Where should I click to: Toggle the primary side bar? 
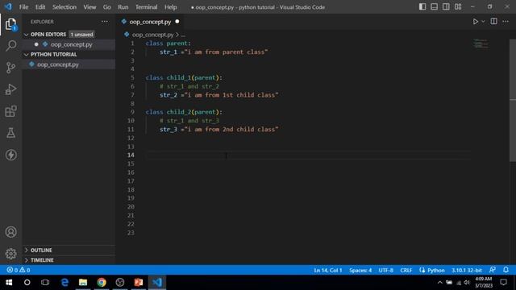(x=422, y=7)
